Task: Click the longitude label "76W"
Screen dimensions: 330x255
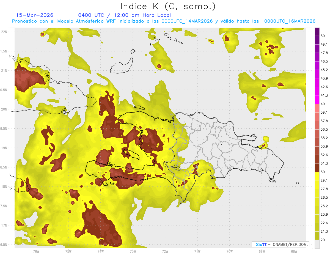Action: (36, 251)
